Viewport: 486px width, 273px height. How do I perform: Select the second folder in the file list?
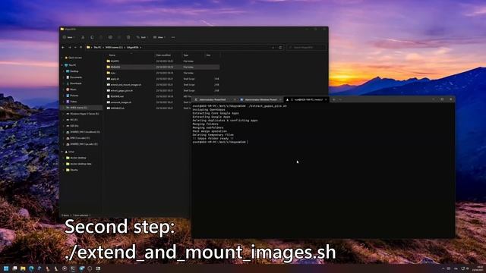click(163, 67)
